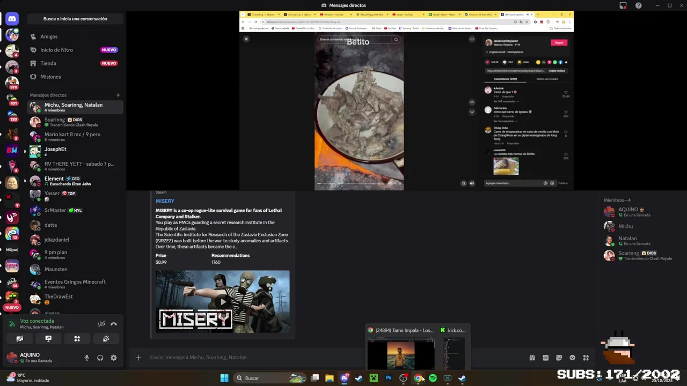Screen dimensions: 687x386
Task: Toggle TikTok video volume mute
Action: (472, 183)
